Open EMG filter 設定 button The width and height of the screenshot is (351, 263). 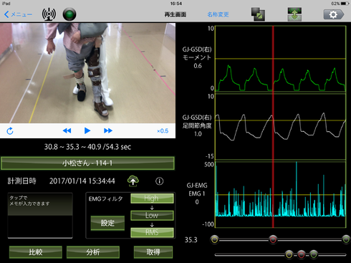(107, 223)
